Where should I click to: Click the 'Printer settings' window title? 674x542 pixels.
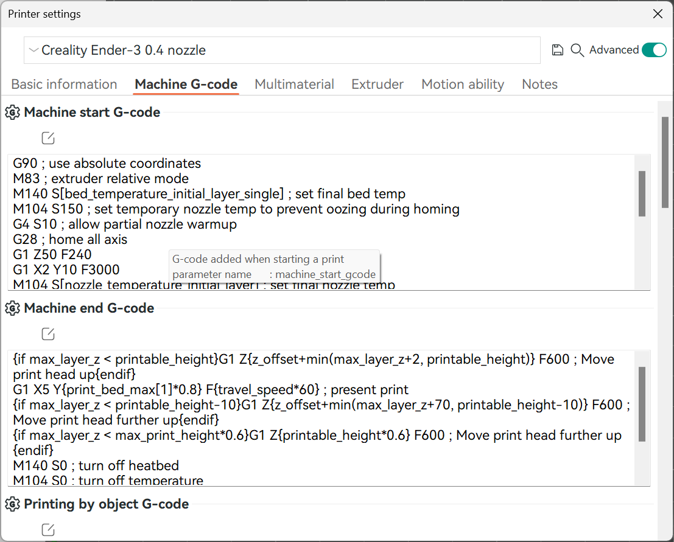tap(44, 14)
